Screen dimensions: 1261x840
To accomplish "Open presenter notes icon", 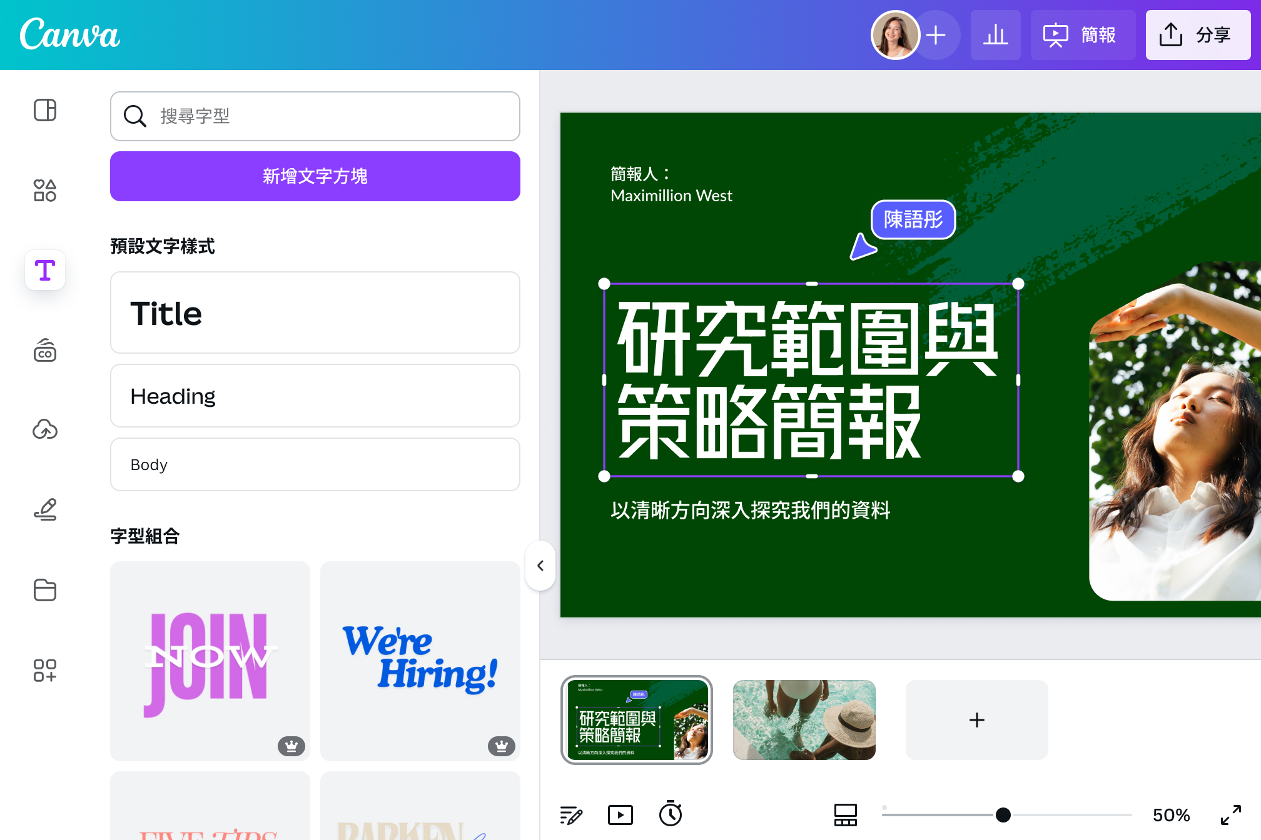I will [x=571, y=815].
